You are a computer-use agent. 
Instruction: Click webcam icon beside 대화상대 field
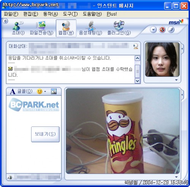136,46
